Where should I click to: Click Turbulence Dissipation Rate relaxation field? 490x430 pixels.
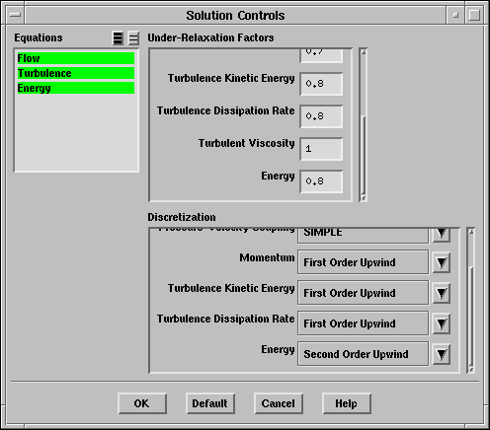(321, 116)
